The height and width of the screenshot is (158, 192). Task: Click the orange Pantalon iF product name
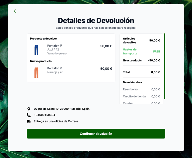click(x=55, y=68)
